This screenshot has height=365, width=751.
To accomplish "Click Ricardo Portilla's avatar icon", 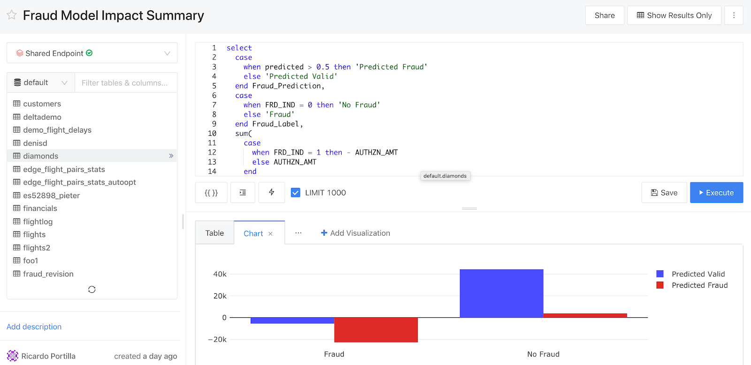I will click(13, 356).
